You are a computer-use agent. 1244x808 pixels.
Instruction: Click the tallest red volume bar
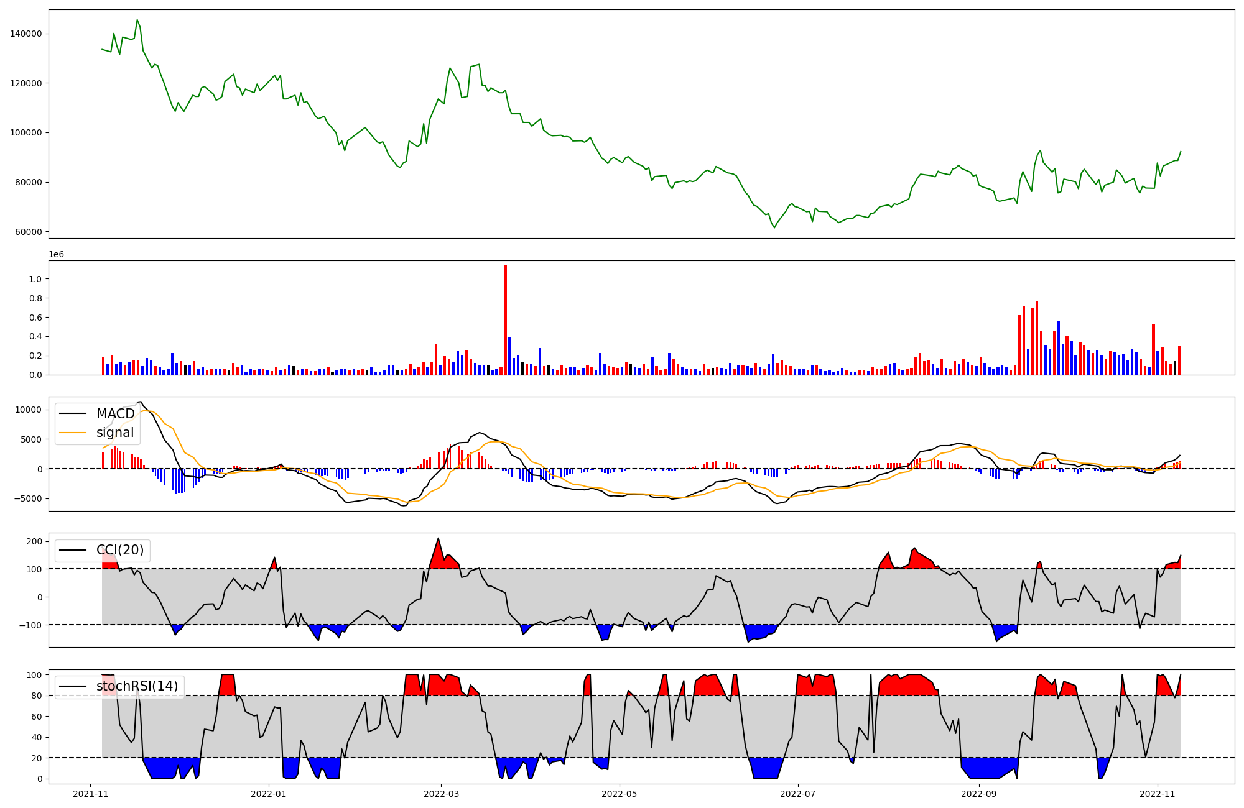point(505,320)
